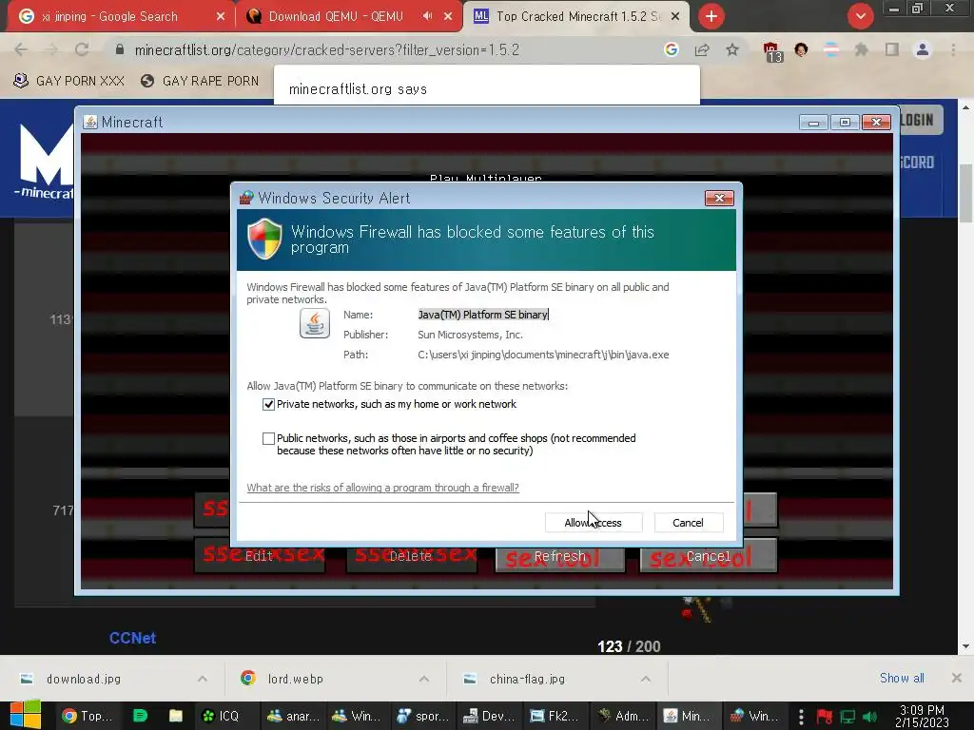Open the Extensions puzzle icon
The width and height of the screenshot is (974, 730).
point(861,49)
